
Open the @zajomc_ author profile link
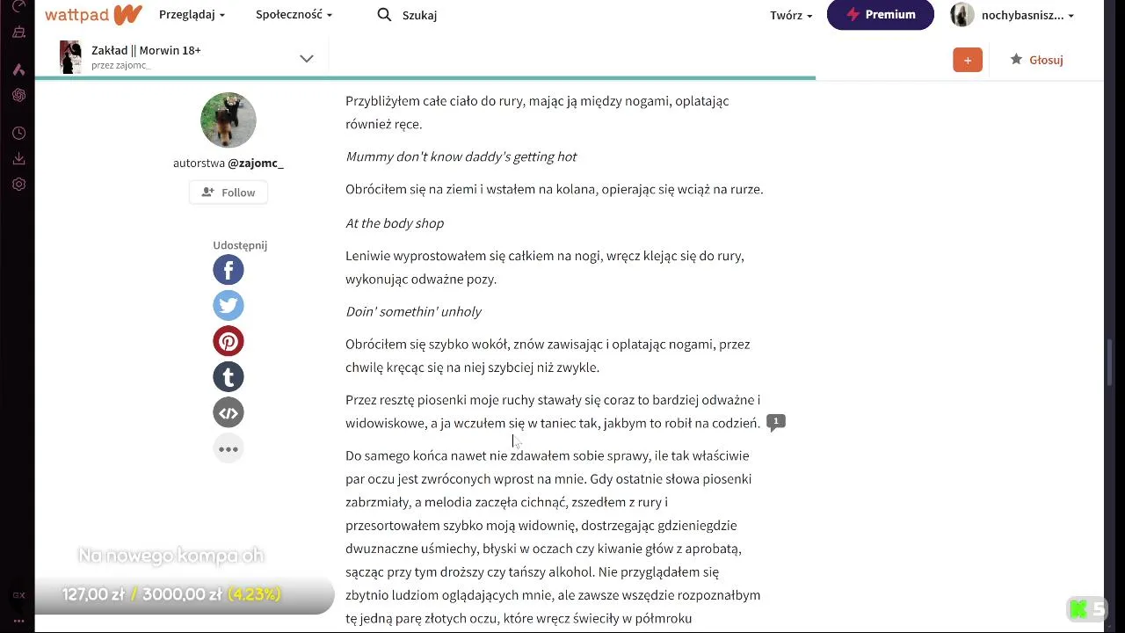coord(256,163)
